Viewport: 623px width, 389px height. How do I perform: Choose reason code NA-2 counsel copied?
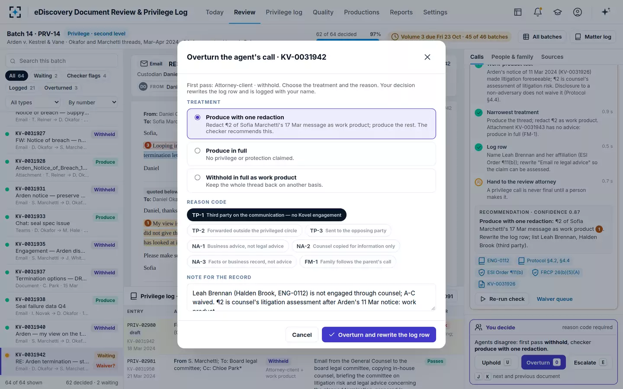346,246
